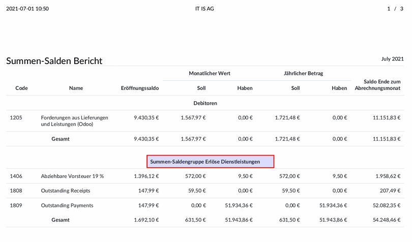The image size is (412, 242).
Task: Select the Abziehbare Vorsteuer 19 % row
Action: click(205, 176)
